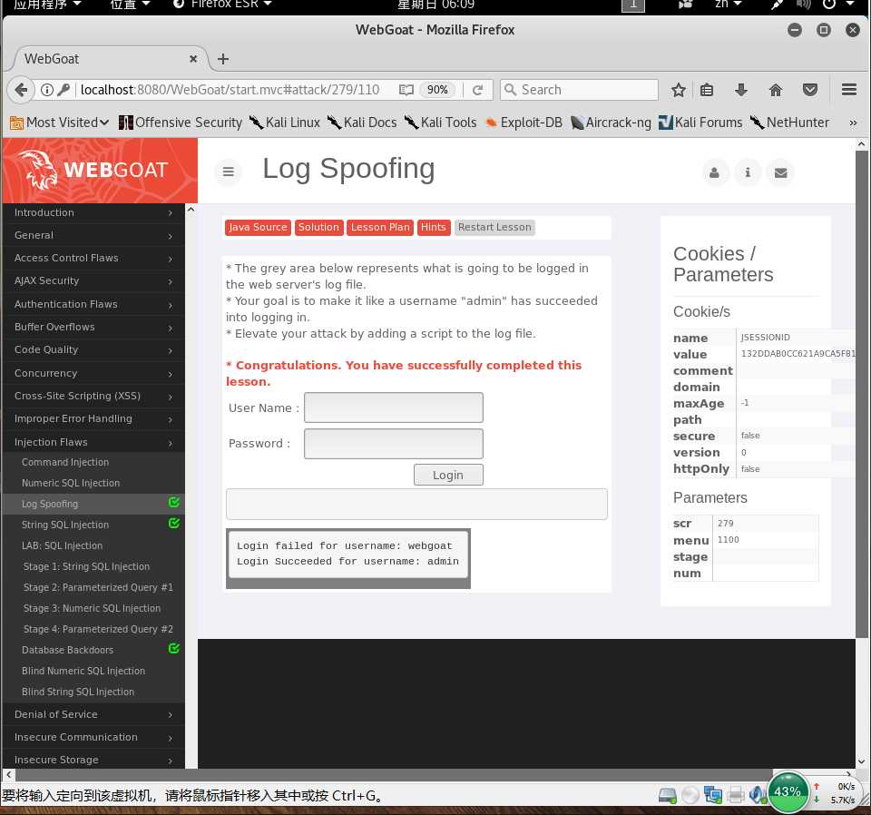This screenshot has width=871, height=815.
Task: Click Restart Lesson button
Action: 494,227
